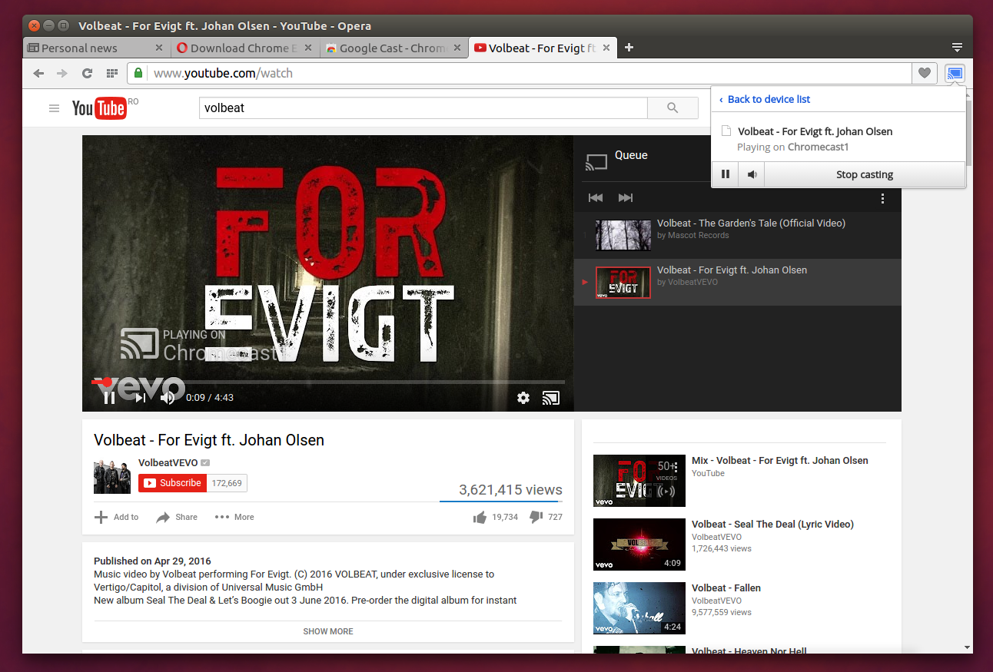Open the Mix - Volbeat For Evigt playlist

780,461
